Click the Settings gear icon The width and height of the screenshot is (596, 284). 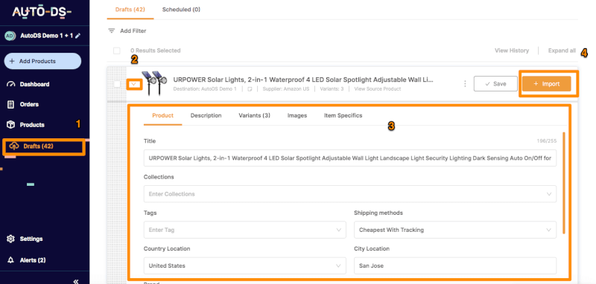pyautogui.click(x=11, y=239)
